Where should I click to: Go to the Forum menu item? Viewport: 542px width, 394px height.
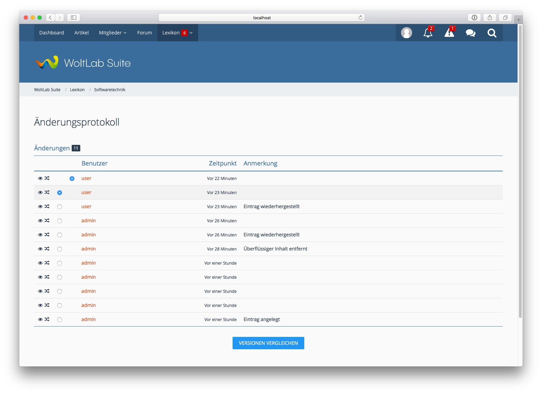(144, 33)
